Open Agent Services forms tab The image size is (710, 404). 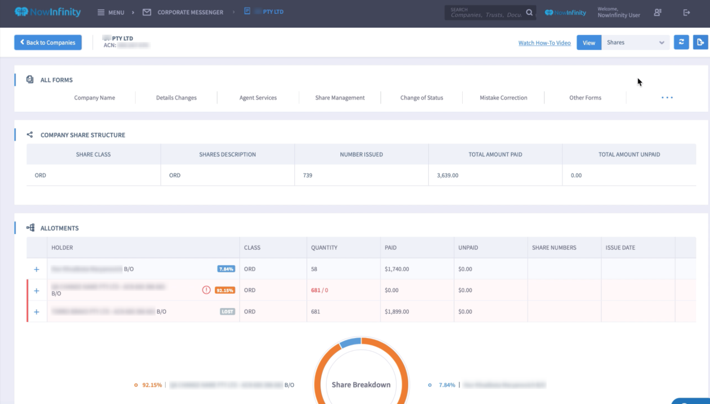click(x=258, y=98)
